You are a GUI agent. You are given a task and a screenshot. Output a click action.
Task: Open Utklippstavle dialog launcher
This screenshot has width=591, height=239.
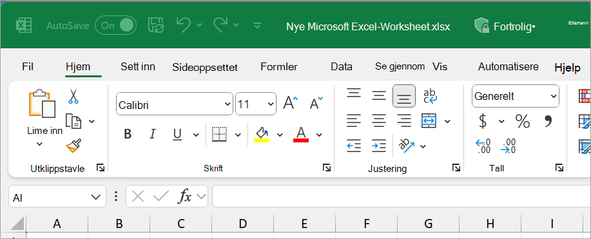click(101, 167)
